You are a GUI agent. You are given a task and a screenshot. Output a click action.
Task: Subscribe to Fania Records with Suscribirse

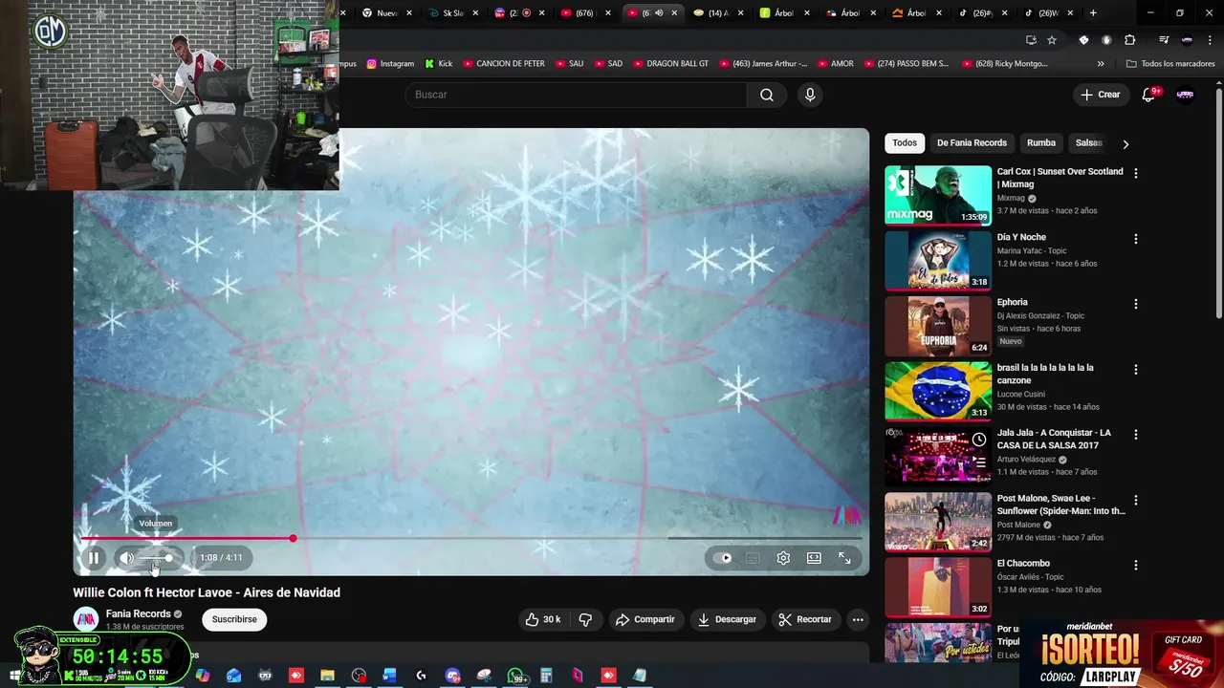(234, 619)
